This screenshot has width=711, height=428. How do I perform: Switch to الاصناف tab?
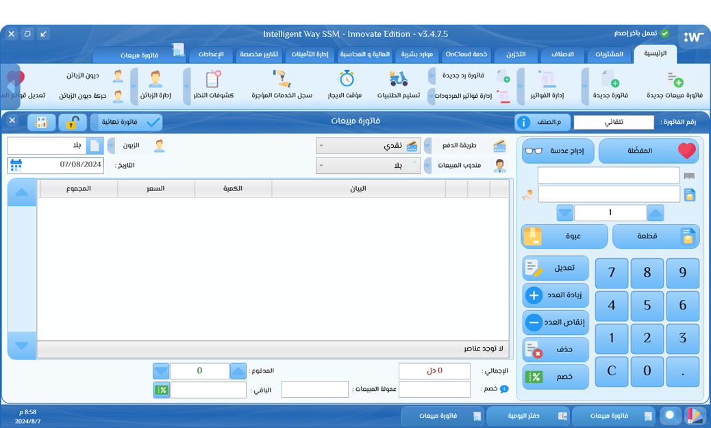tap(562, 54)
